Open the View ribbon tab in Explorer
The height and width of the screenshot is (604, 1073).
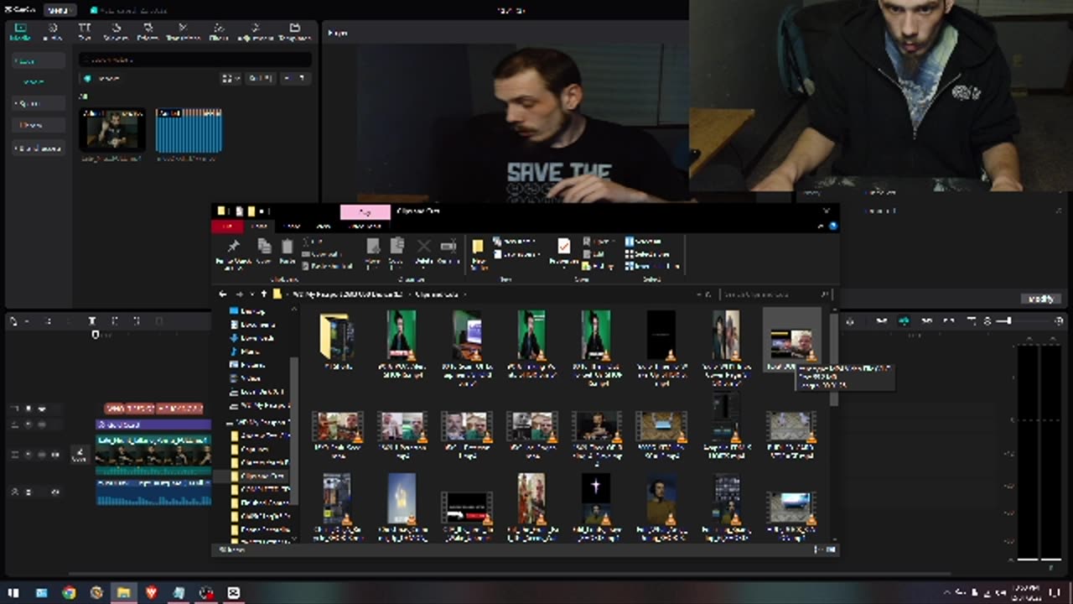tap(324, 226)
